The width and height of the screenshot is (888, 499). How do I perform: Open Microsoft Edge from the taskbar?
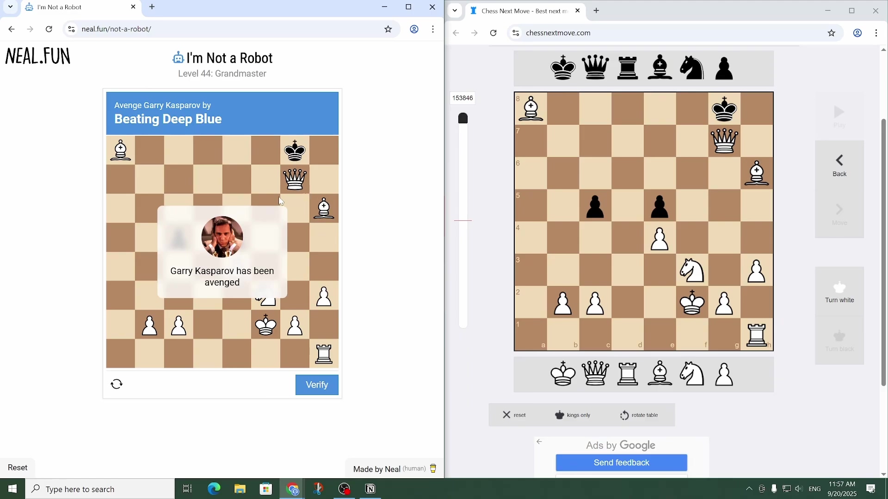[x=214, y=489]
